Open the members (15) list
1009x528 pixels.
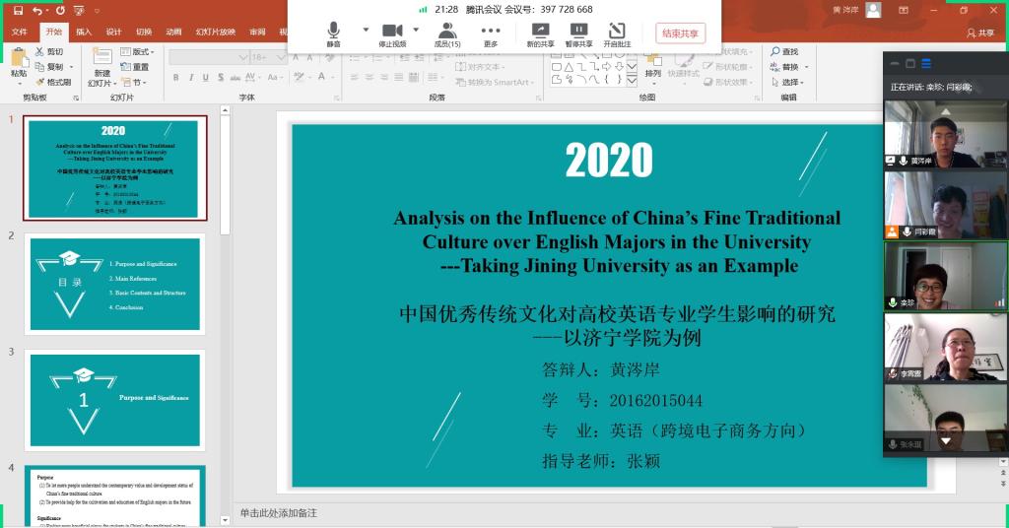[x=447, y=32]
